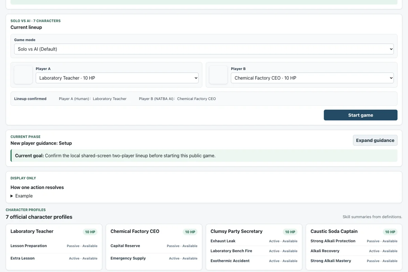Expand the Example disclosure under How one action resolves

click(x=22, y=196)
